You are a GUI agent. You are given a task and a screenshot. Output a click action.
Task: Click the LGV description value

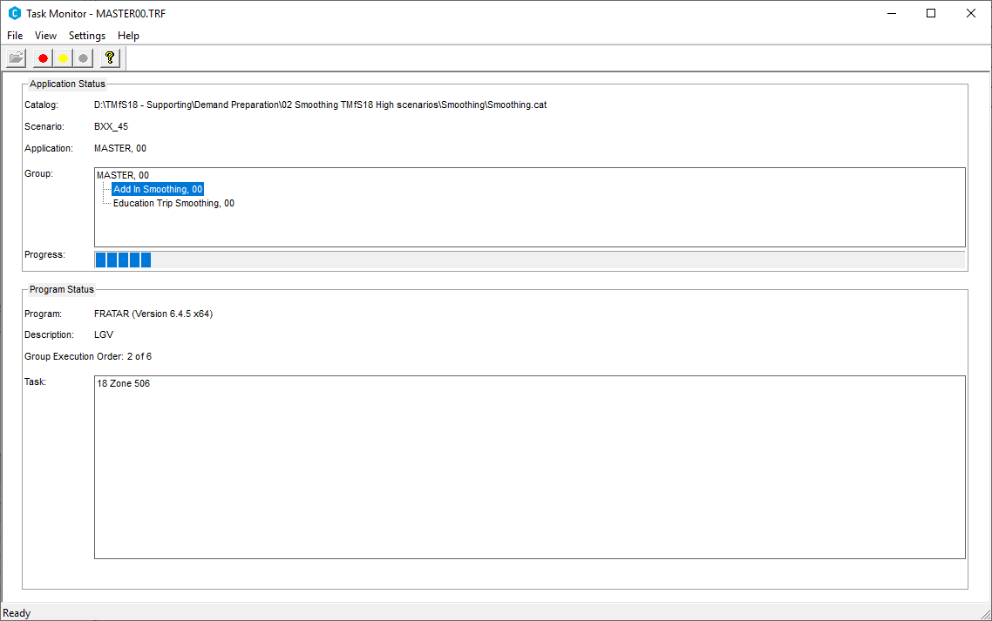tap(104, 334)
